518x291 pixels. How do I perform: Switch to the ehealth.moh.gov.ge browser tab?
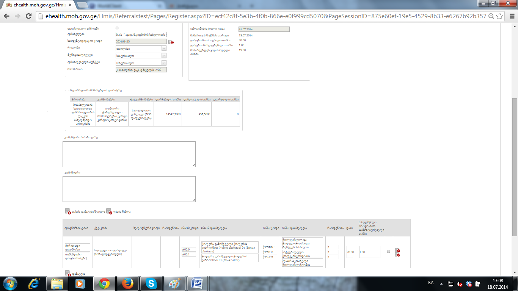(x=38, y=5)
